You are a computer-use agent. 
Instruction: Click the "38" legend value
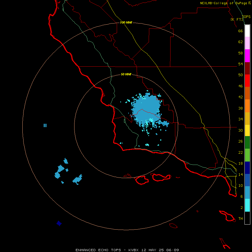(241, 108)
